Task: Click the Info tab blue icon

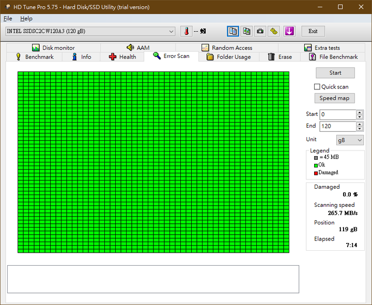Action: tap(74, 57)
